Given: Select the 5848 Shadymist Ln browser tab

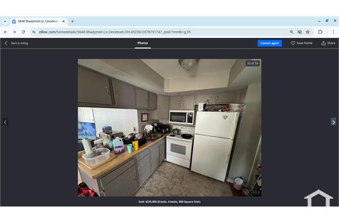Looking at the screenshot, I should tap(38, 21).
